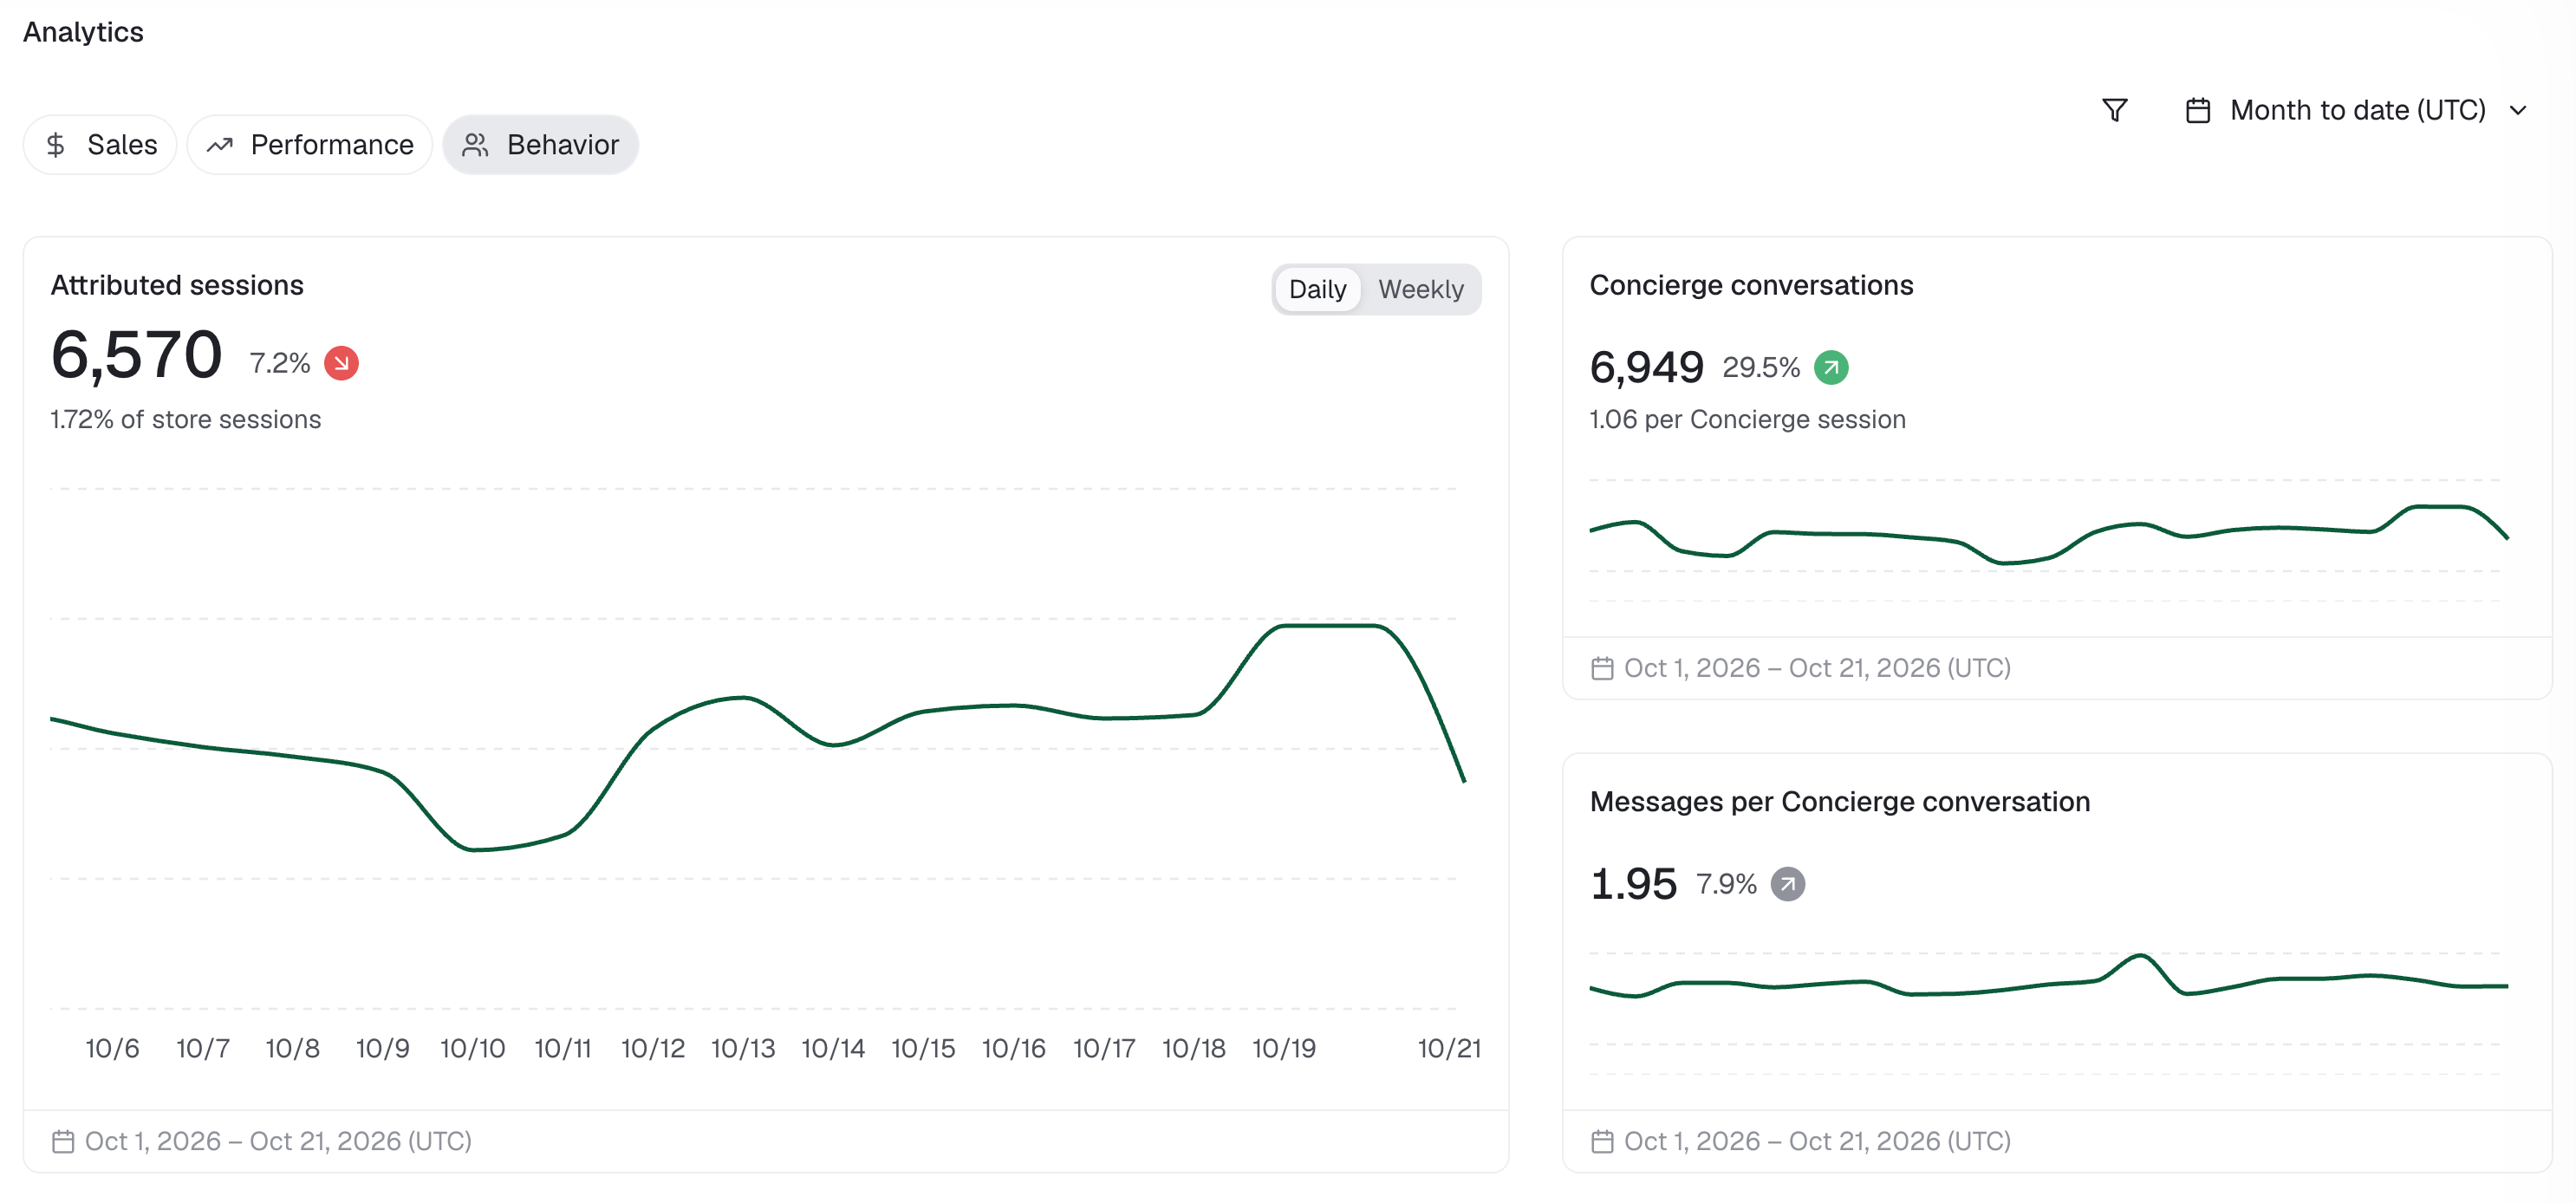The height and width of the screenshot is (1203, 2576).
Task: Click the people icon on Behavior
Action: coord(475,145)
